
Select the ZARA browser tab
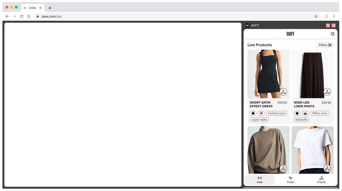(33, 8)
